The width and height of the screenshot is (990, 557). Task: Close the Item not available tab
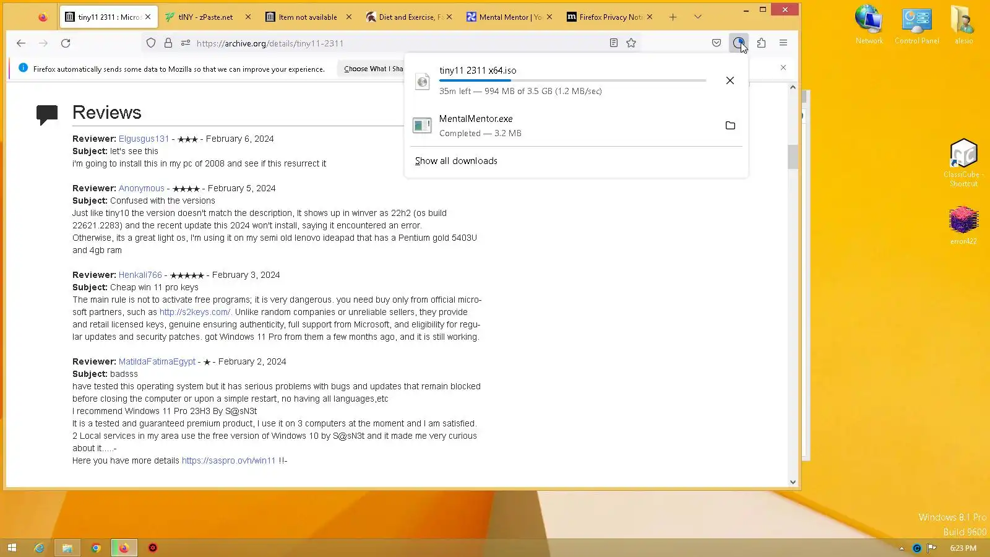(x=349, y=17)
